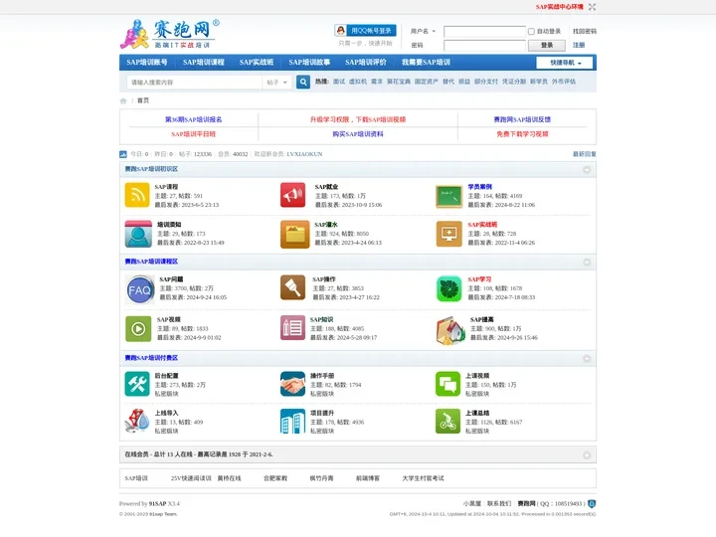Click the 赛跑网 site logo
The image size is (716, 537).
169,34
